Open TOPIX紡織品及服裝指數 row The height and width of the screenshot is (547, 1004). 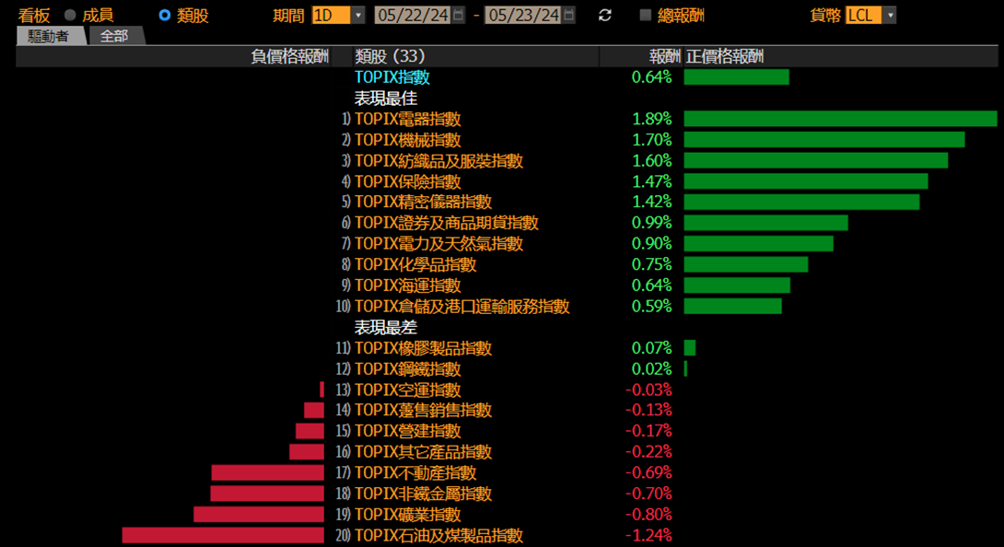[438, 161]
